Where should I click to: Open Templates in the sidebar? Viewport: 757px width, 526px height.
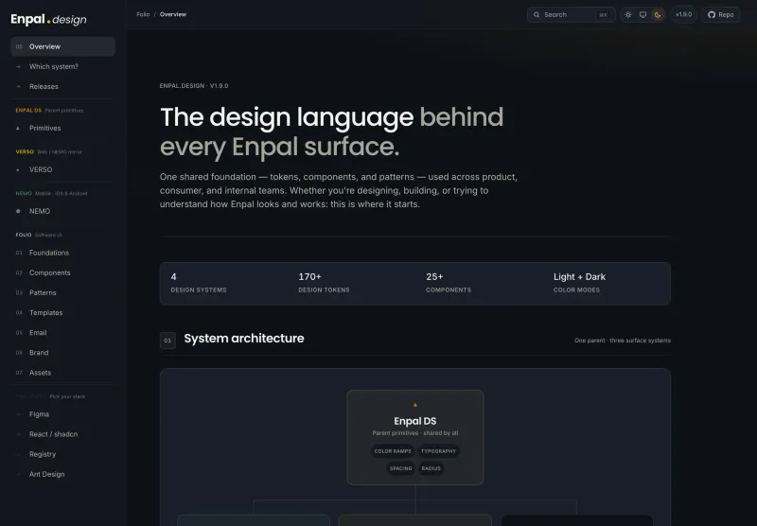(x=62, y=313)
